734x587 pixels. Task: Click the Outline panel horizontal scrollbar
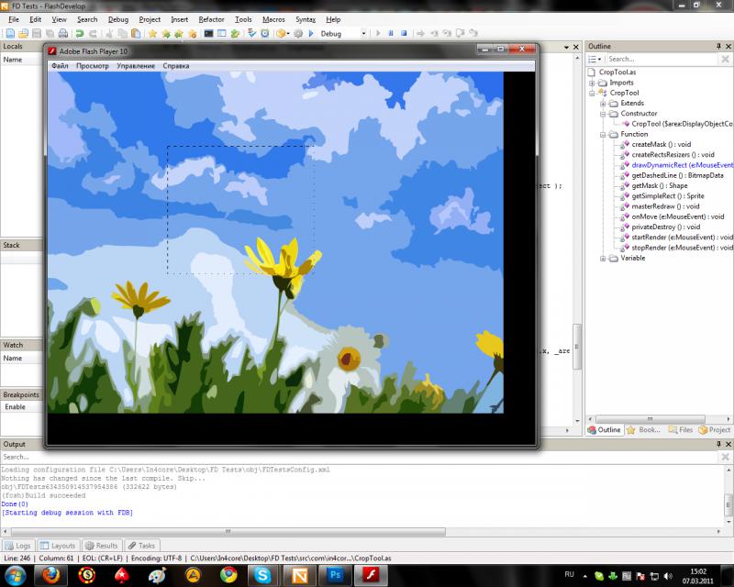[651, 419]
